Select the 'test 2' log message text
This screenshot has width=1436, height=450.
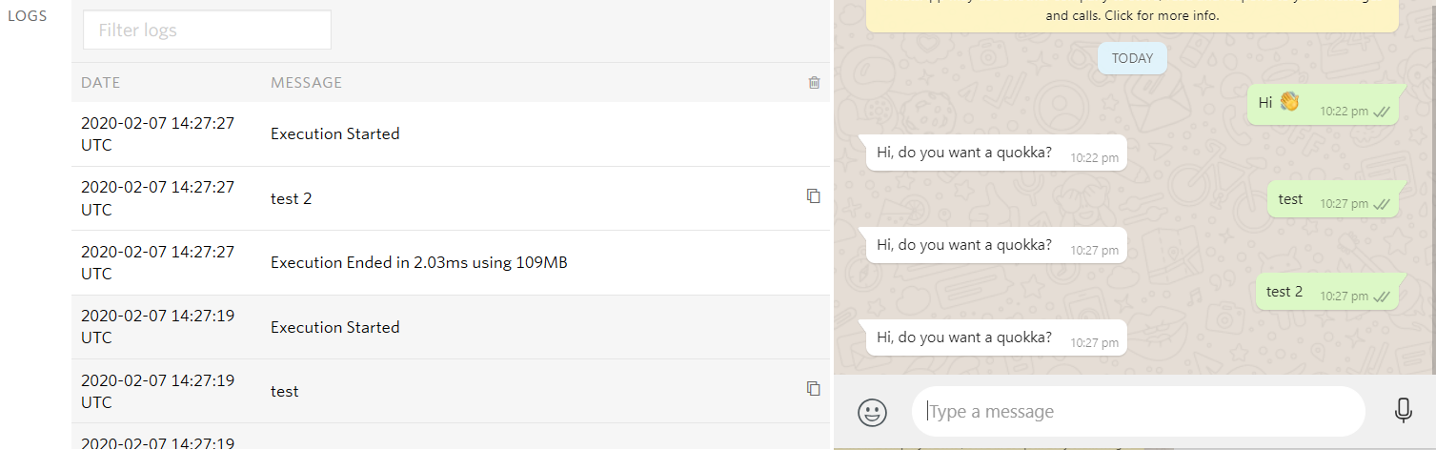pos(291,198)
